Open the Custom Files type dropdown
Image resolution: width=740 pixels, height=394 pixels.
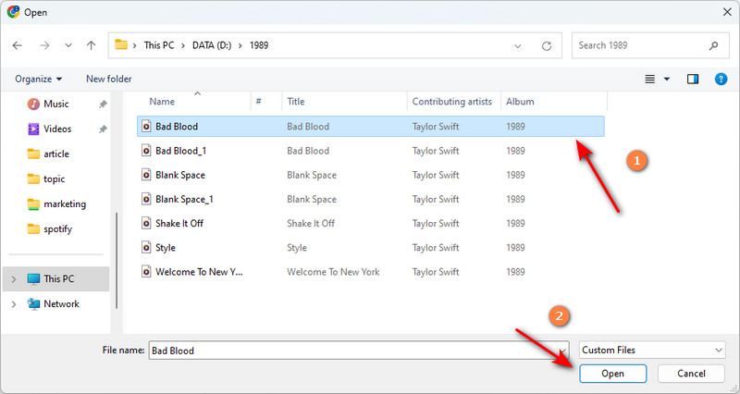[x=652, y=351]
